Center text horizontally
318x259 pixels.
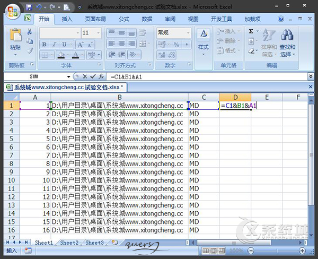tap(121, 44)
